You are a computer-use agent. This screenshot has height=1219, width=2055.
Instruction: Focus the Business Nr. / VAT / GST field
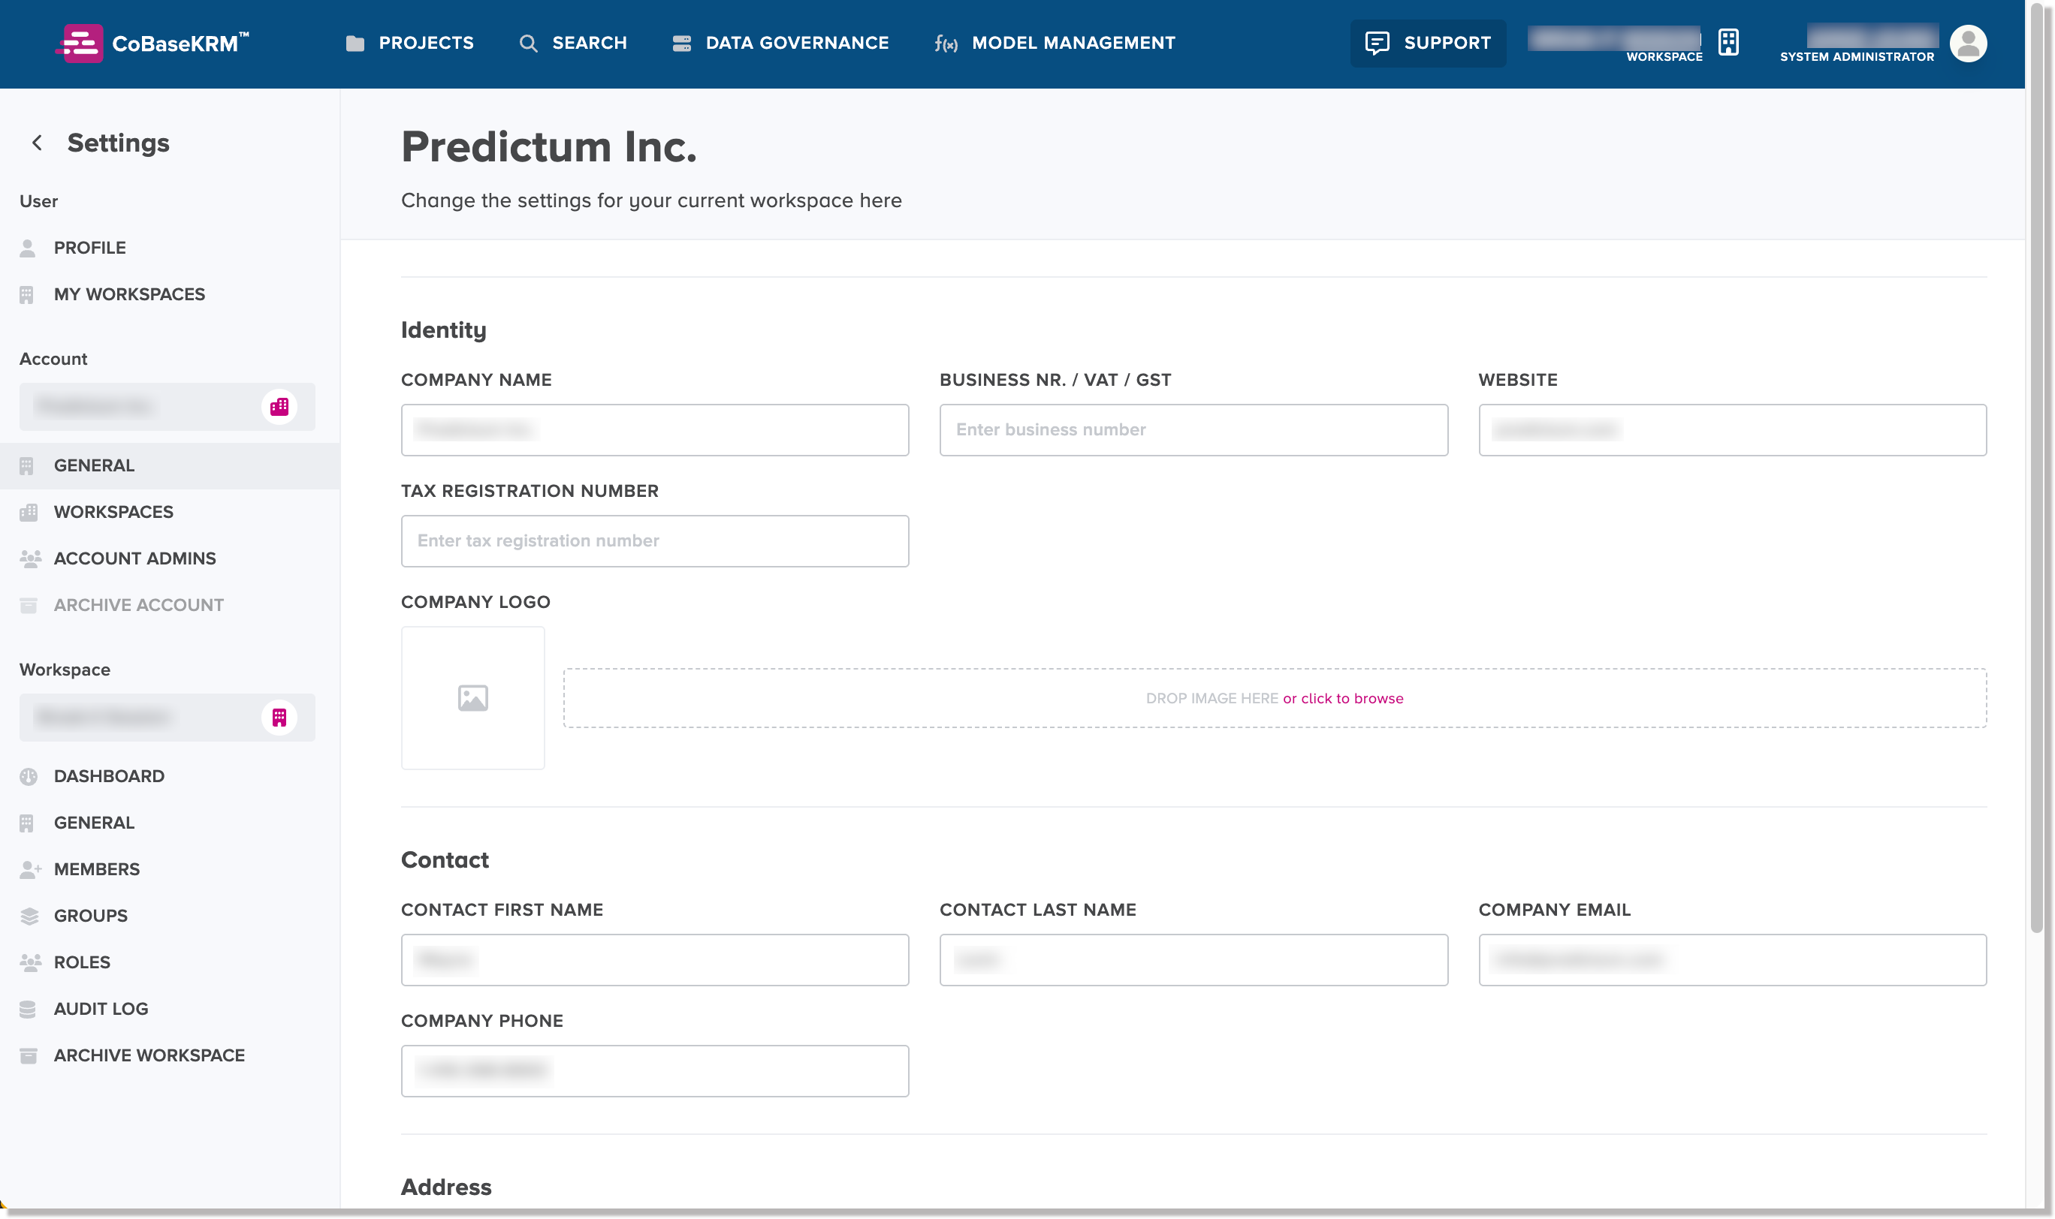coord(1193,429)
